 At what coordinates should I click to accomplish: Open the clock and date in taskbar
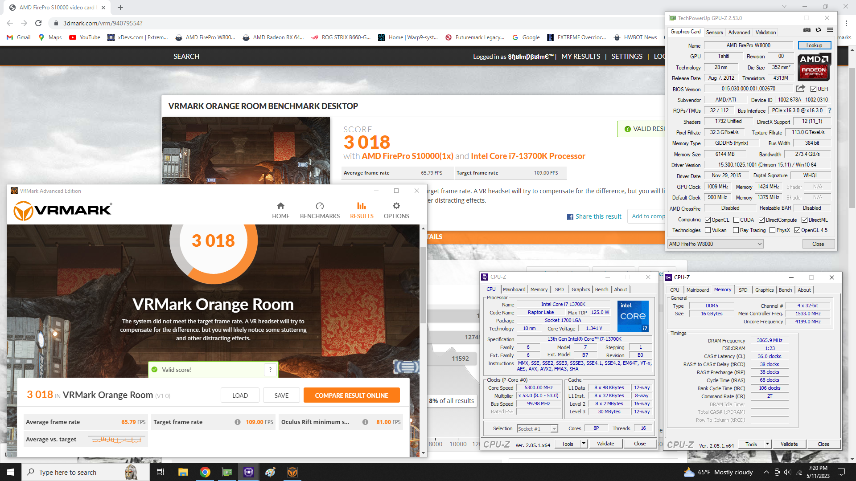pyautogui.click(x=818, y=472)
